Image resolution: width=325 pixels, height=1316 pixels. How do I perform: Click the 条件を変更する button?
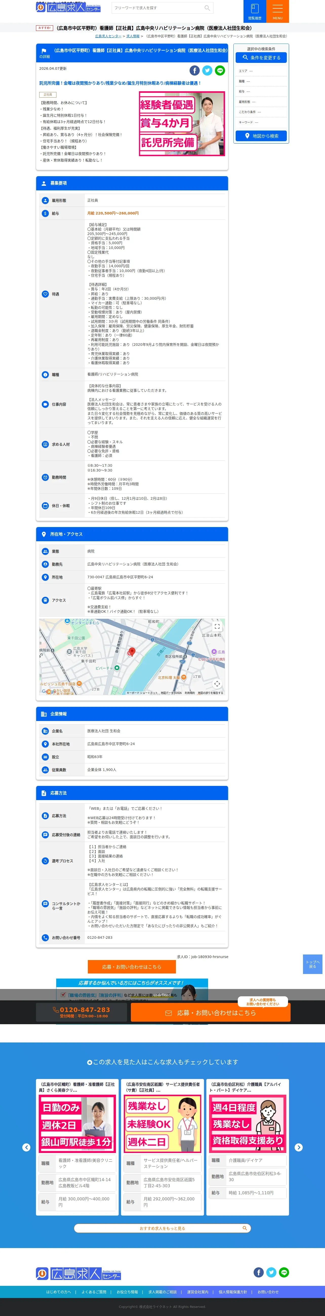(x=261, y=58)
